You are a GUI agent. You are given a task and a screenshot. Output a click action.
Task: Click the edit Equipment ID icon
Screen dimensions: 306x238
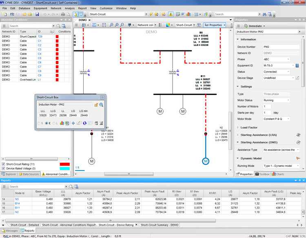click(x=297, y=65)
